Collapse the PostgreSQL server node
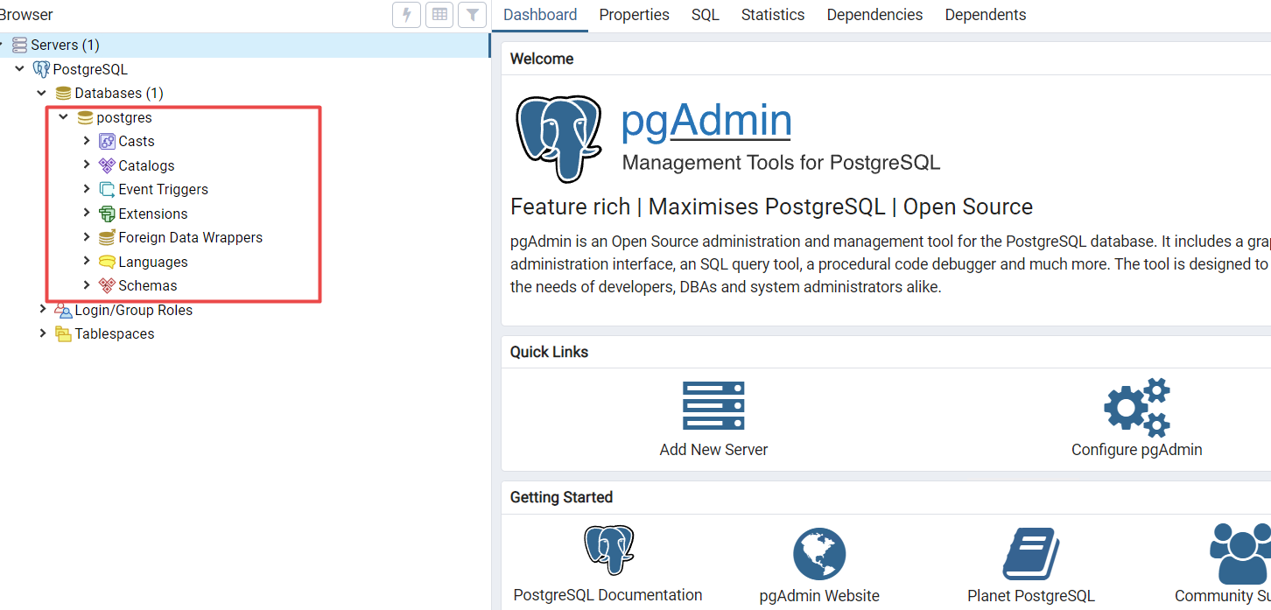The width and height of the screenshot is (1271, 610). point(20,68)
